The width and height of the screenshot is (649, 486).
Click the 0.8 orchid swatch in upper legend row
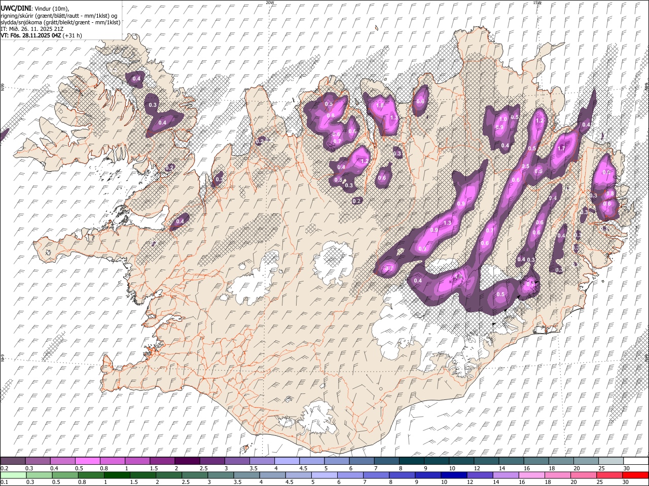point(113,461)
